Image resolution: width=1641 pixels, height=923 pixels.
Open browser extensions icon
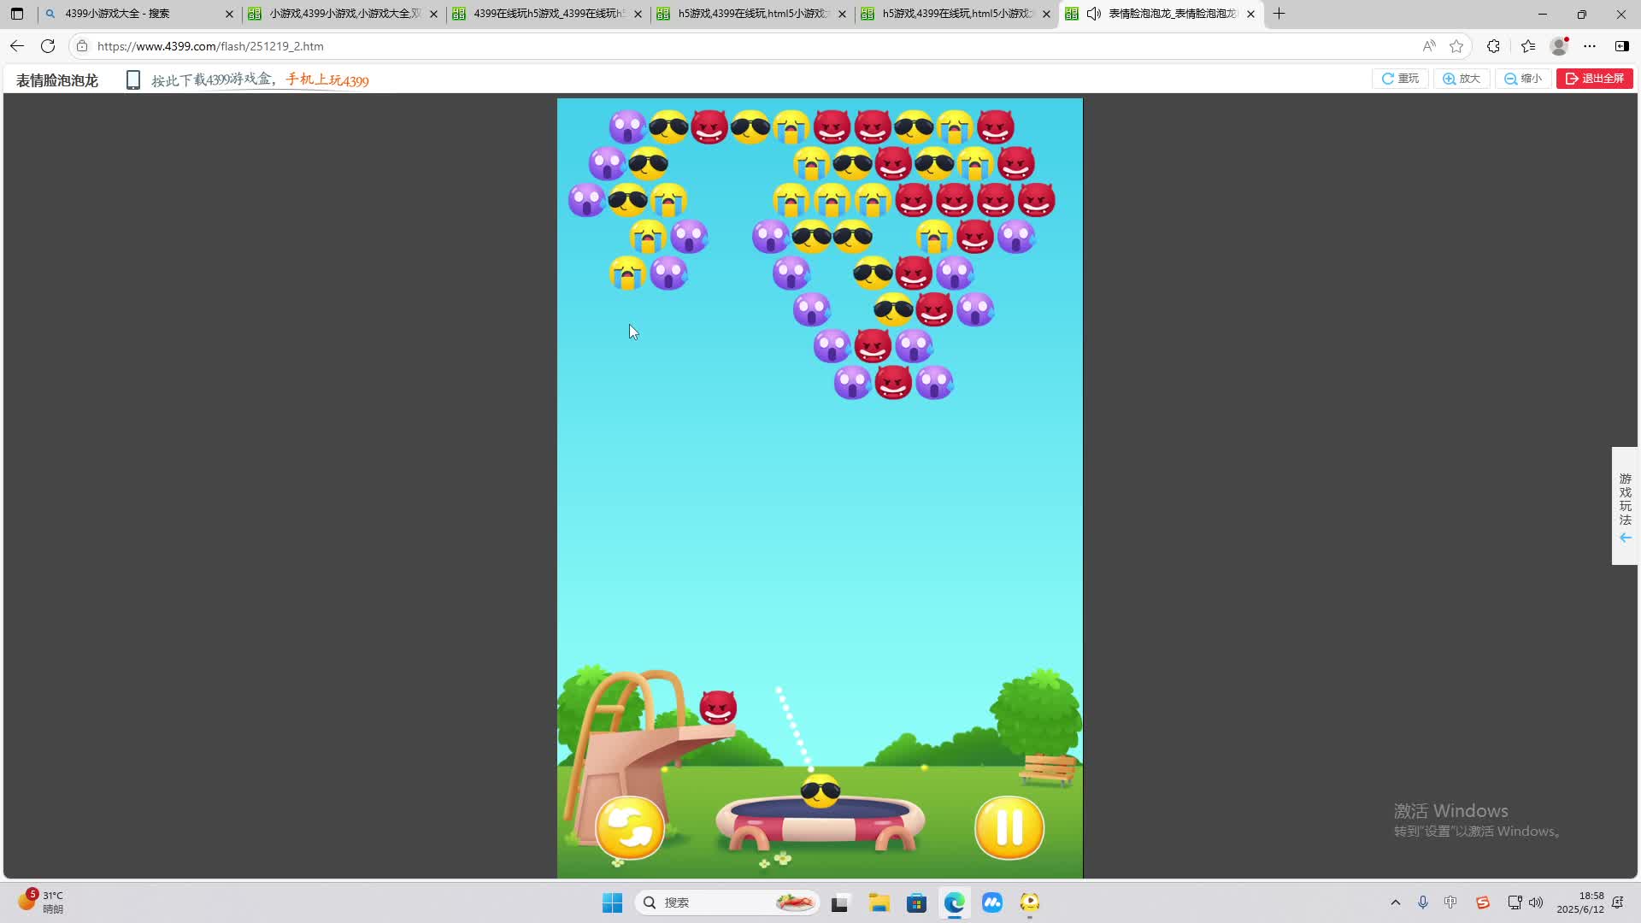(1493, 46)
